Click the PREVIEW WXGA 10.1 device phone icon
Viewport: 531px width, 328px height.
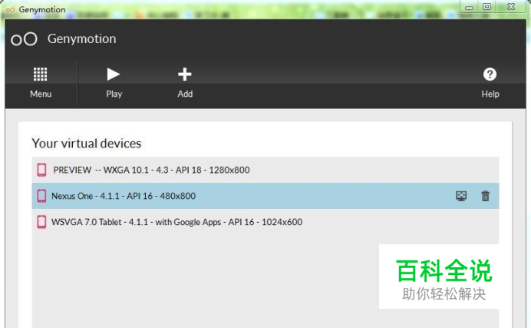pos(41,170)
